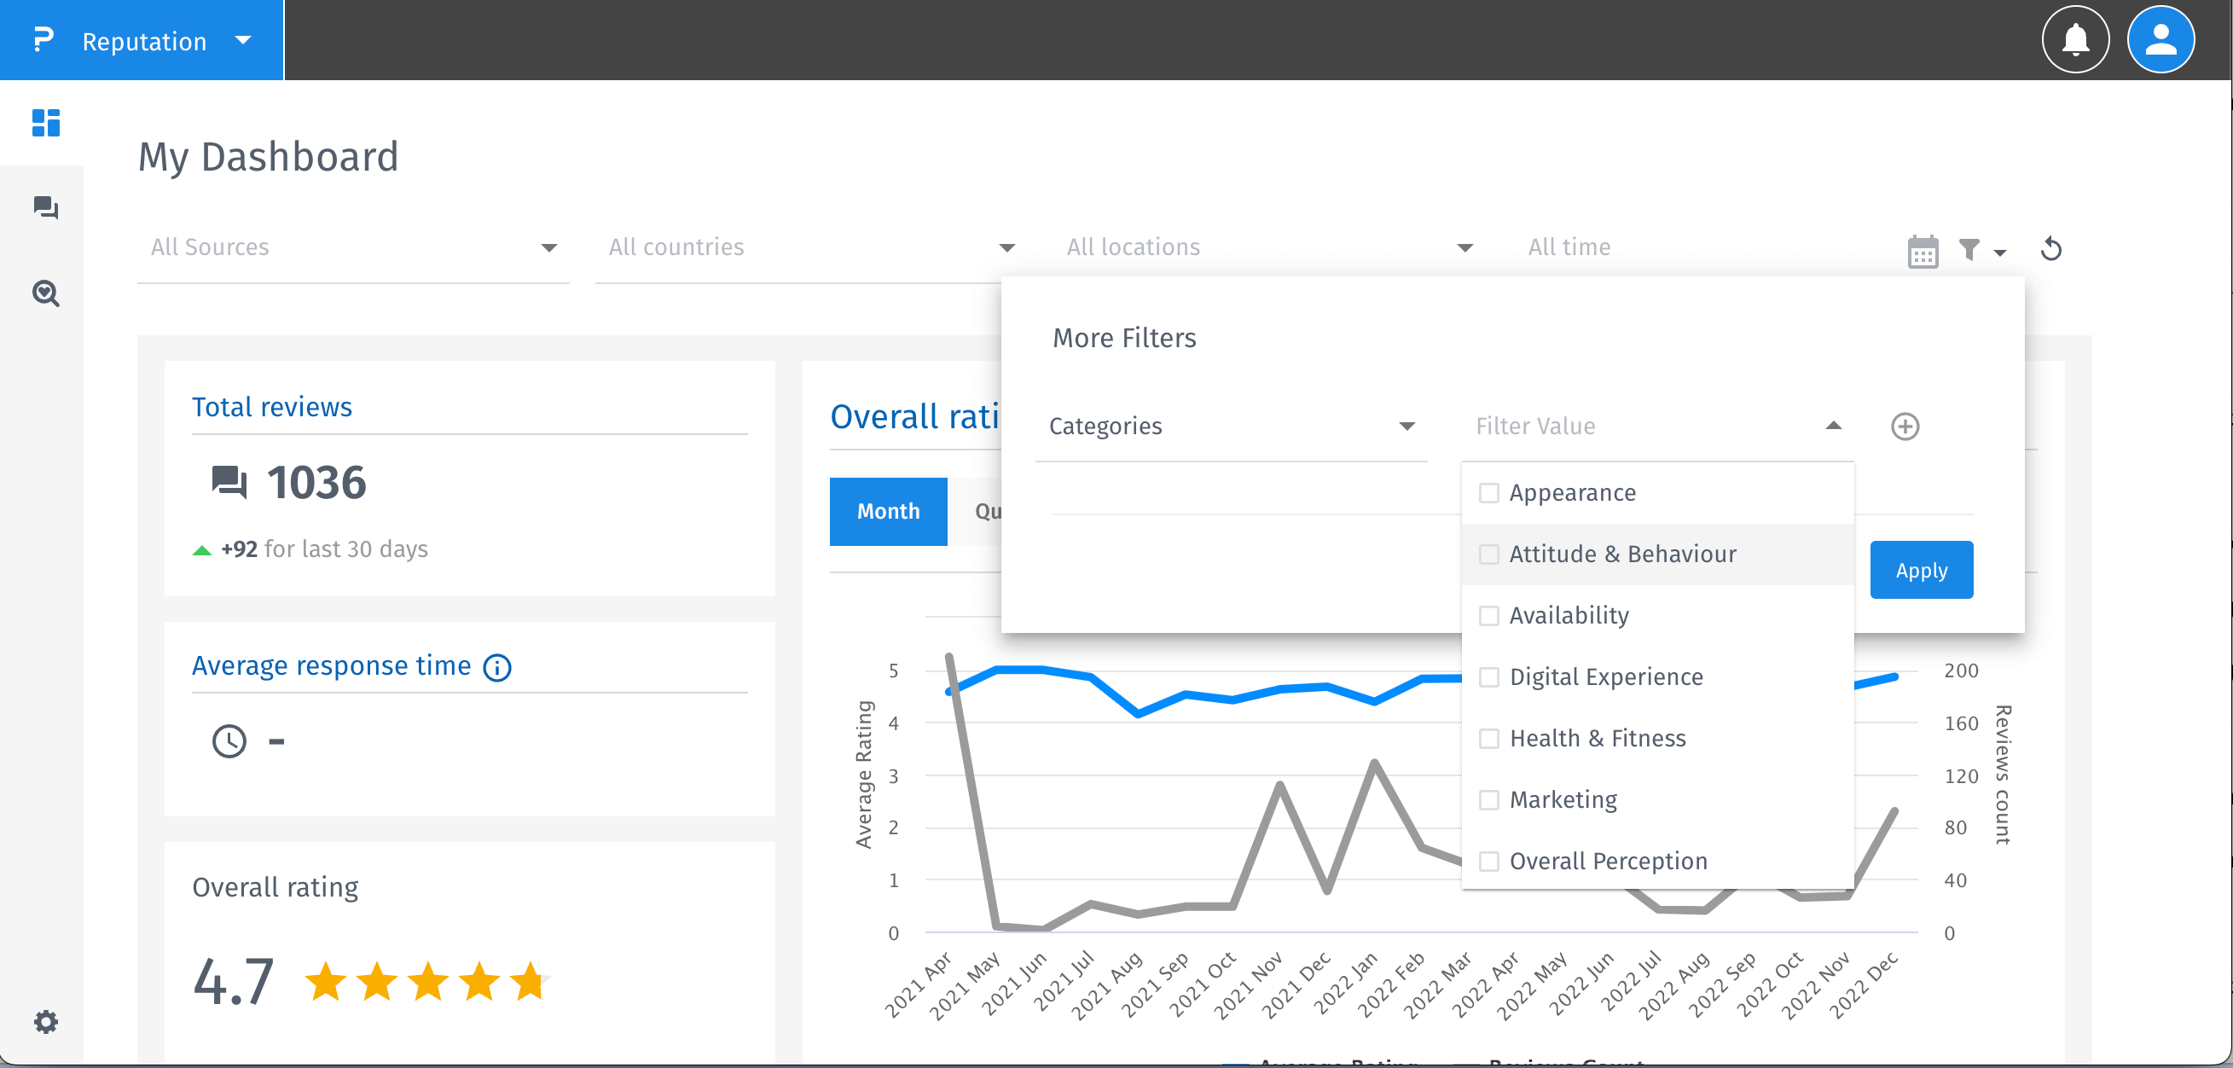Click the notifications bell icon
Screen dimensions: 2233x1068
[2075, 40]
